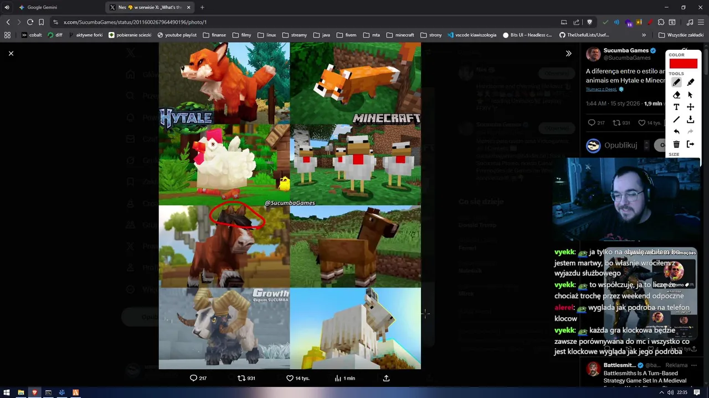This screenshot has width=709, height=398.
Task: Reload the current page
Action: pyautogui.click(x=30, y=22)
